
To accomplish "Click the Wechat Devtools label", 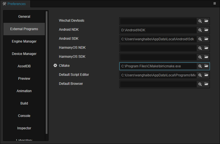I will [x=72, y=21].
